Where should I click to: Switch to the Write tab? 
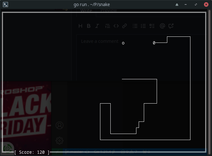86,11
